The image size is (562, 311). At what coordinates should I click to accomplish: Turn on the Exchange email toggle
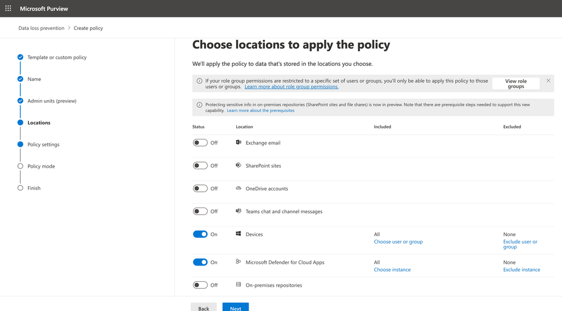point(200,143)
